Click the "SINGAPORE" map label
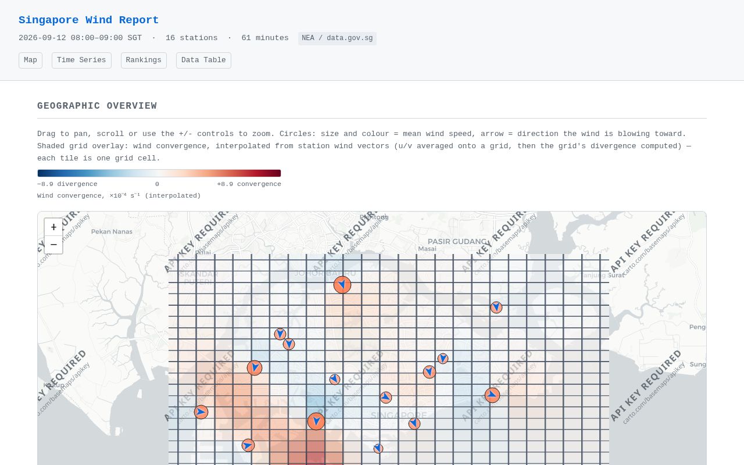 tap(399, 415)
